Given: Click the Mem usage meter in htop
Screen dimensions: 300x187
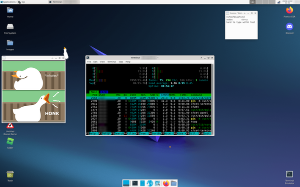Looking at the screenshot, I should (118, 80).
